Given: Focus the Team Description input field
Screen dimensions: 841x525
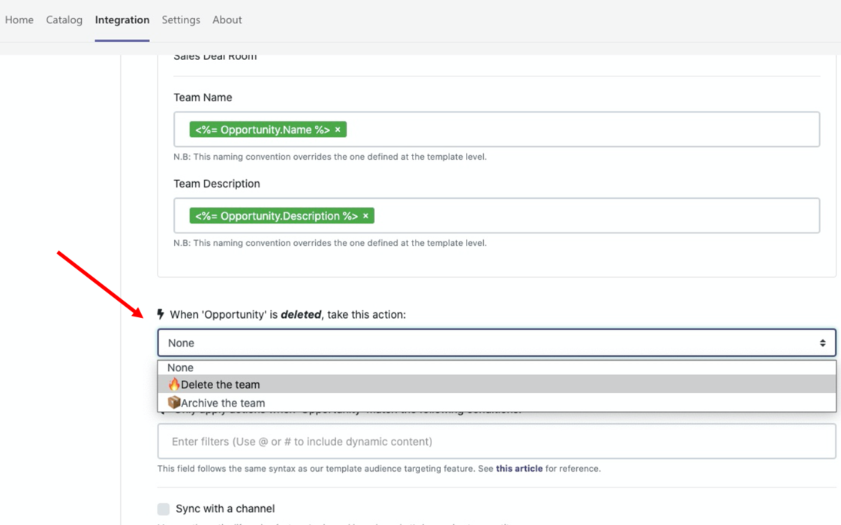Looking at the screenshot, I should click(497, 215).
